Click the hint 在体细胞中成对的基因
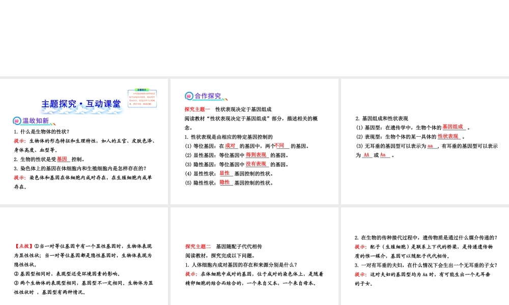The width and height of the screenshot is (509, 305). tap(254, 279)
